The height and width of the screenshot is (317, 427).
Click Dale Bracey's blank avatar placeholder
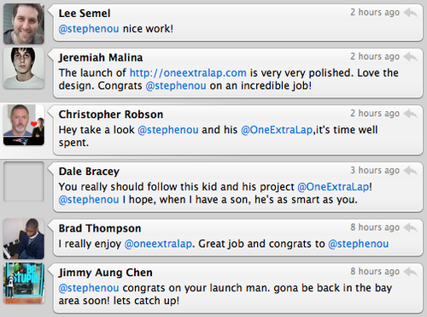click(24, 182)
